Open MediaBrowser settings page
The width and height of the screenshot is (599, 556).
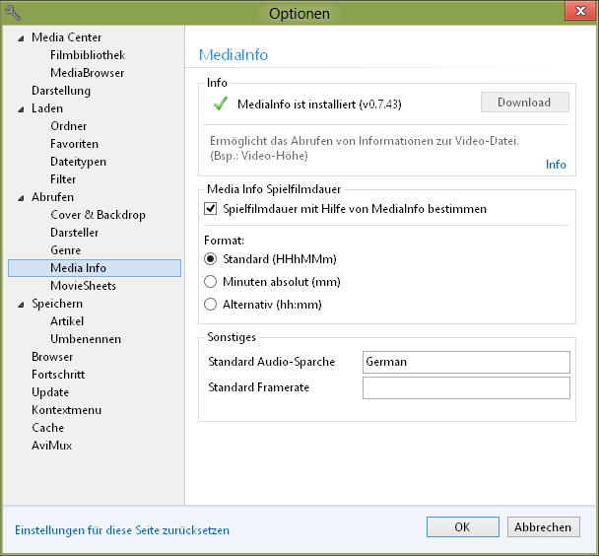click(x=88, y=73)
